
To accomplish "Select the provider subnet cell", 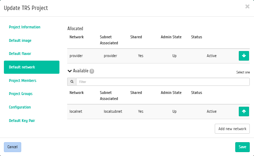I will coord(110,56).
